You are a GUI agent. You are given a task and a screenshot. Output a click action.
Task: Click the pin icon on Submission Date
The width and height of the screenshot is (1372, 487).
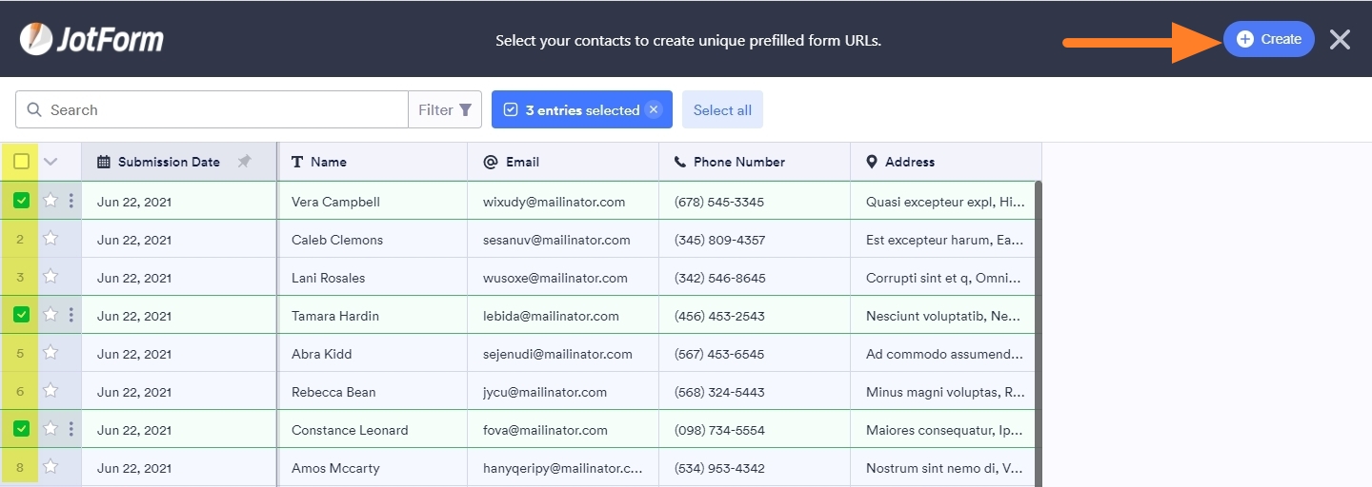244,162
